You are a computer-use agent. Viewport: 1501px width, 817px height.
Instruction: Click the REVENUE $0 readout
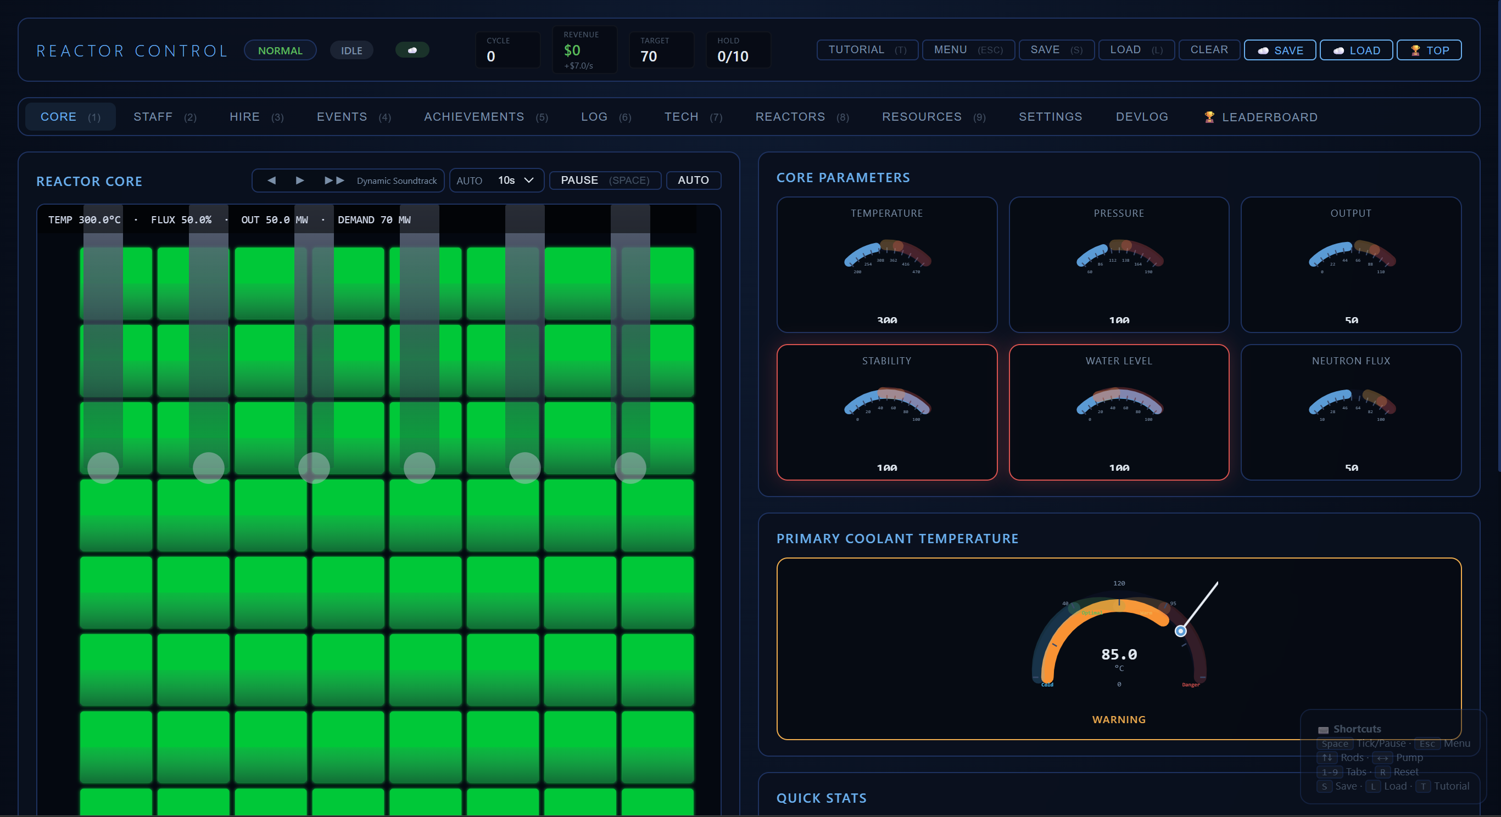tap(572, 50)
